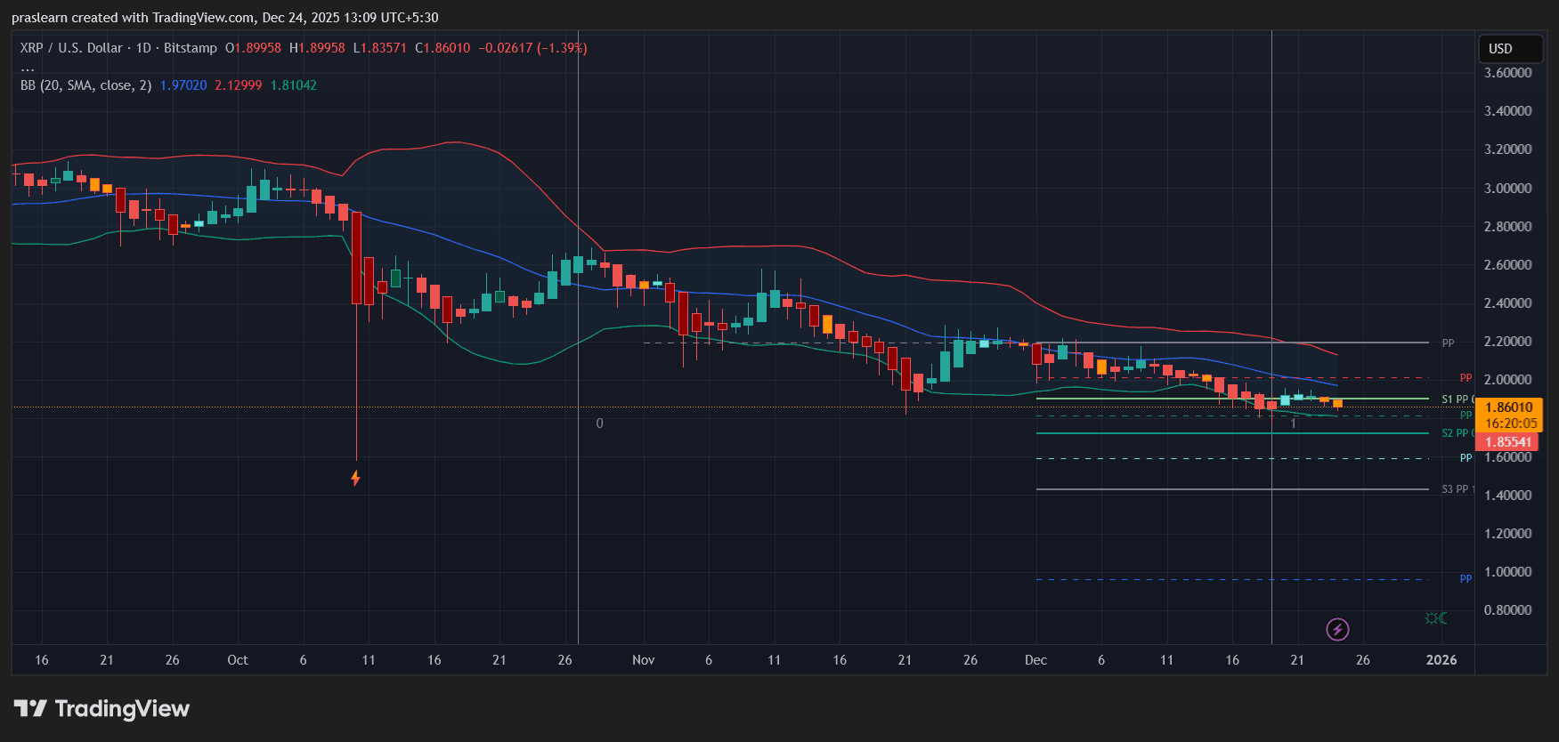Screen dimensions: 1559x742
Task: Click the Oct label on date axis
Action: (238, 660)
